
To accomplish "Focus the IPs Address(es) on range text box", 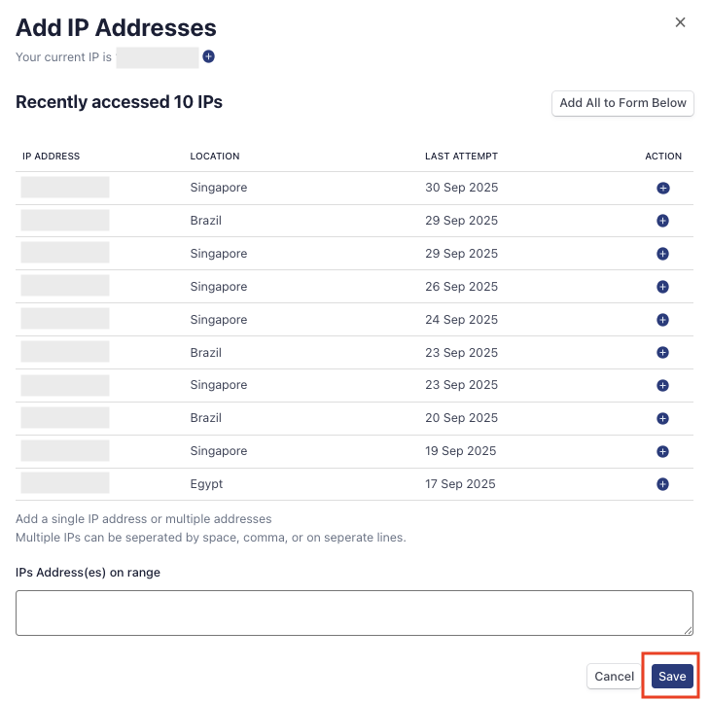I will [x=354, y=613].
